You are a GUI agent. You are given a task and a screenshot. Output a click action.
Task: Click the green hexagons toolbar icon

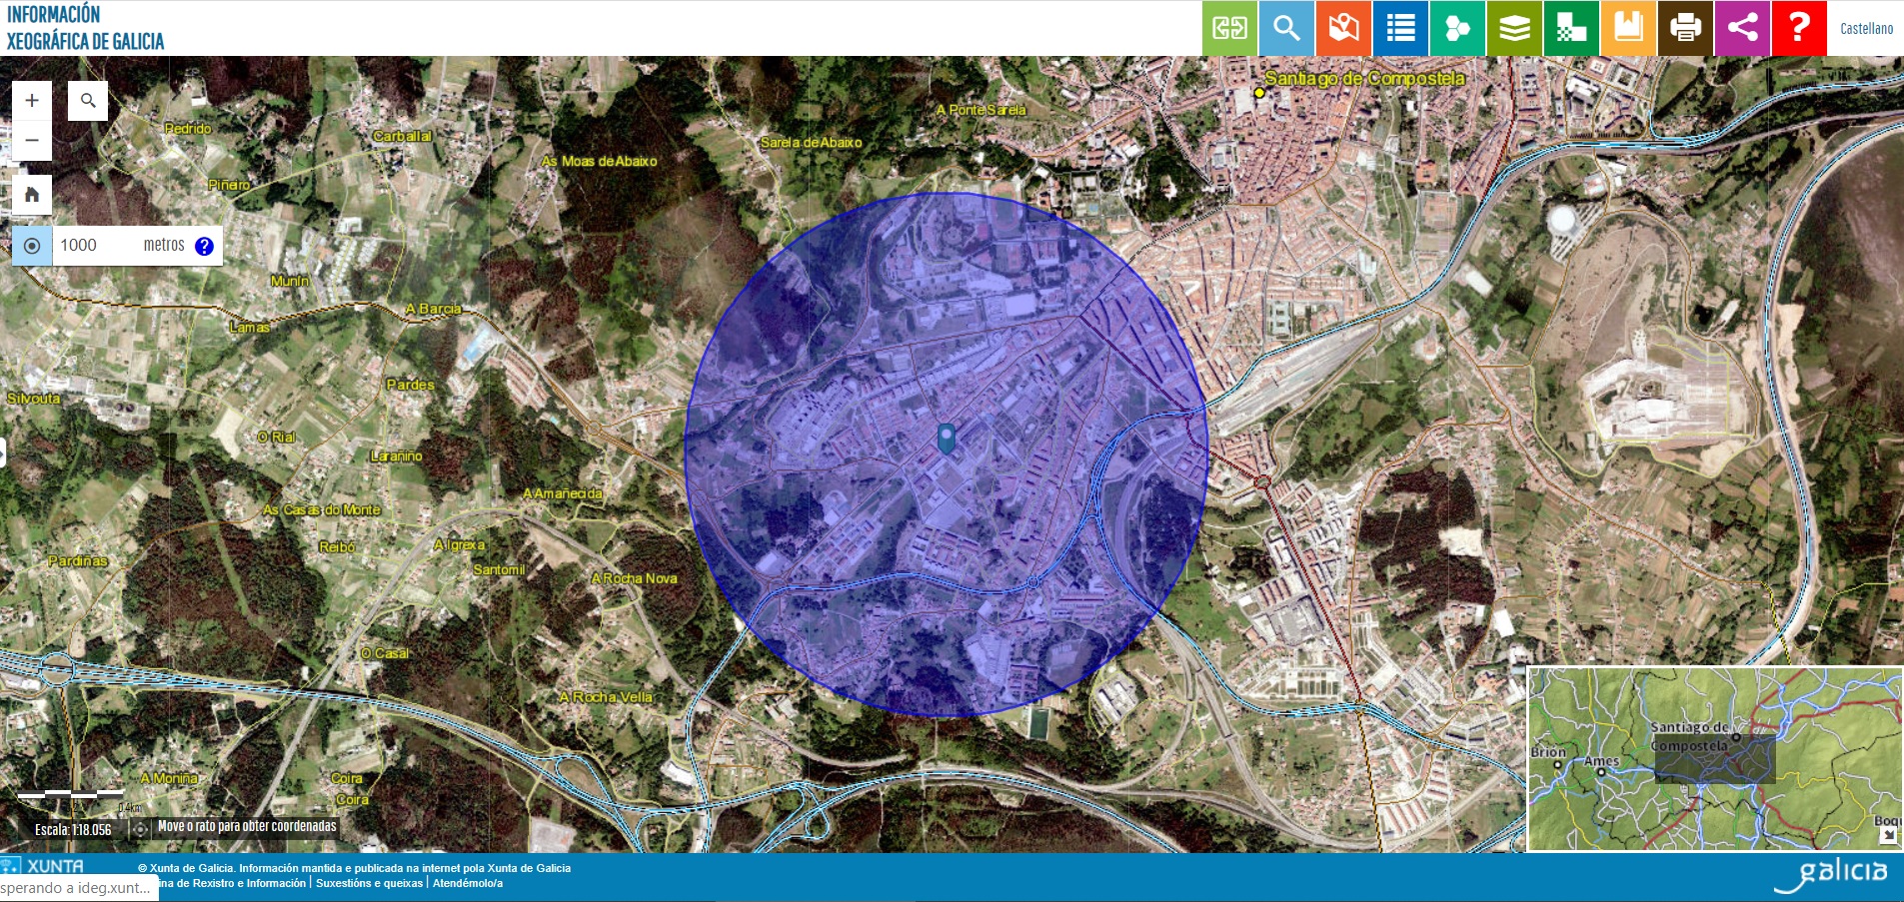click(1457, 28)
